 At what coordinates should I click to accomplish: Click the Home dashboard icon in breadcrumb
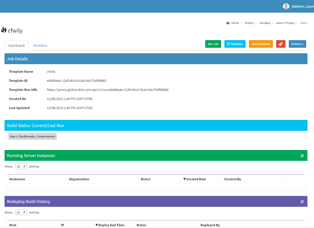click(228, 23)
